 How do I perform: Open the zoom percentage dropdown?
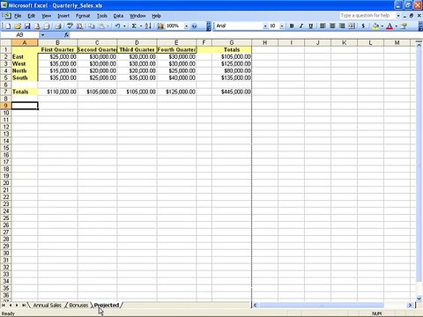(x=186, y=26)
